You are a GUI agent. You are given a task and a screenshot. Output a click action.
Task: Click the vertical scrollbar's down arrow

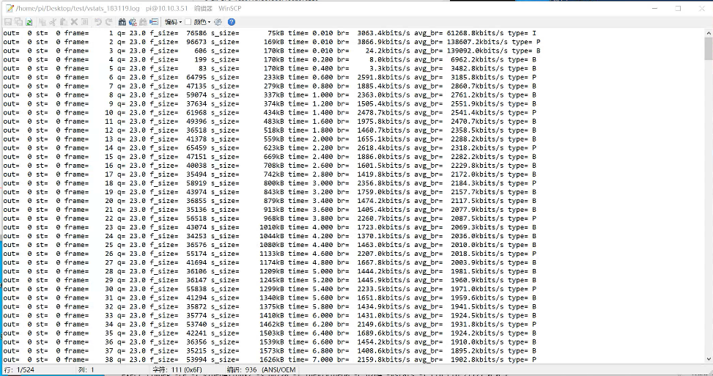click(x=708, y=359)
